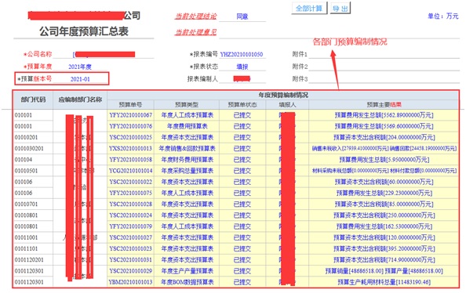Click result 预算生产耗用材料总量 11483190.46
The width and height of the screenshot is (466, 293).
[x=384, y=282]
